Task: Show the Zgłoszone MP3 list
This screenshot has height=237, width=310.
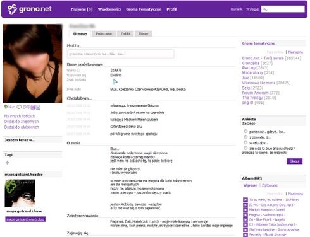Action: point(270,185)
